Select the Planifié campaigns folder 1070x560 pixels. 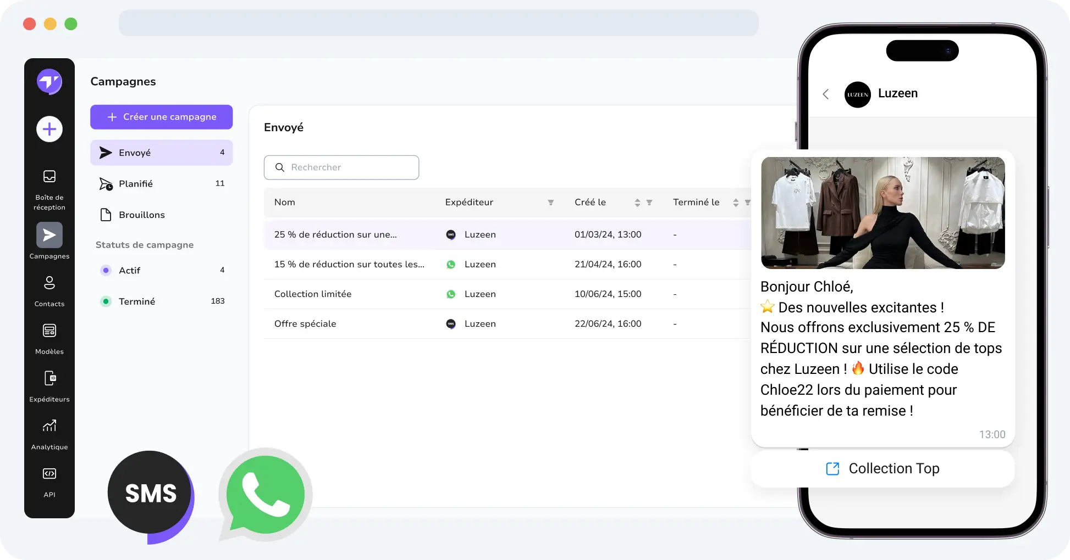pyautogui.click(x=162, y=184)
